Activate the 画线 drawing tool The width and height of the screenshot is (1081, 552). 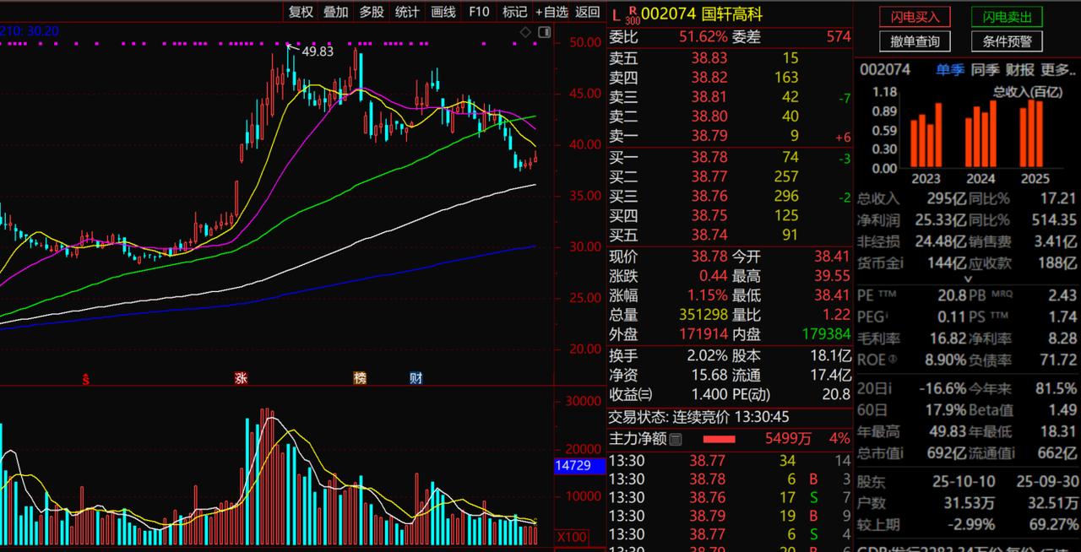443,12
